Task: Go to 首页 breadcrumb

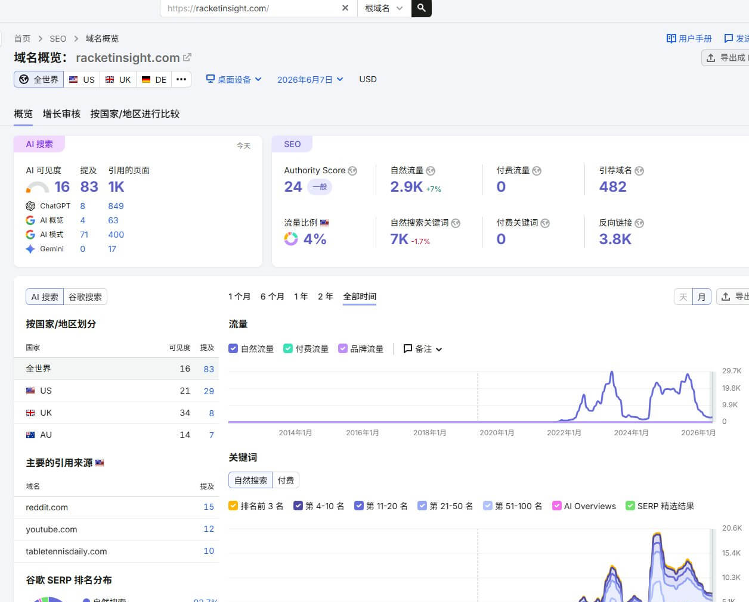Action: 22,39
